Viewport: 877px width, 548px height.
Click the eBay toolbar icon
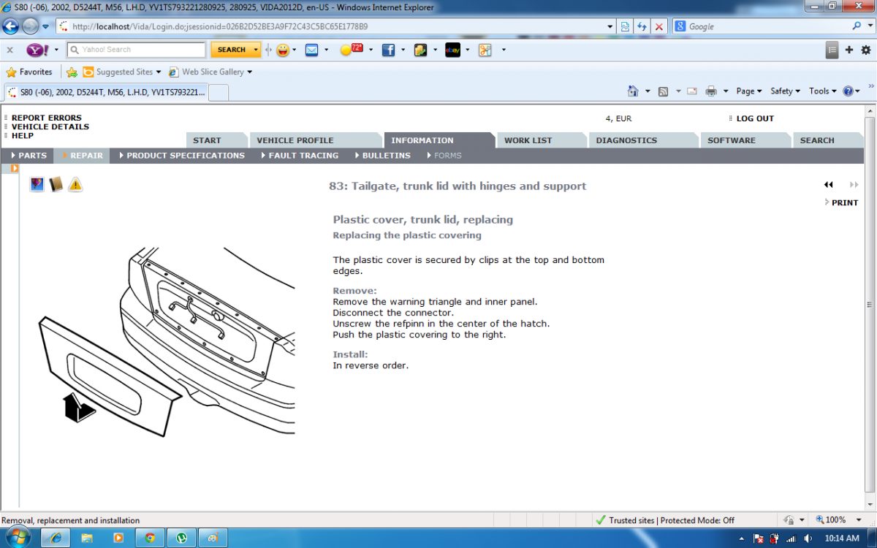(x=452, y=50)
